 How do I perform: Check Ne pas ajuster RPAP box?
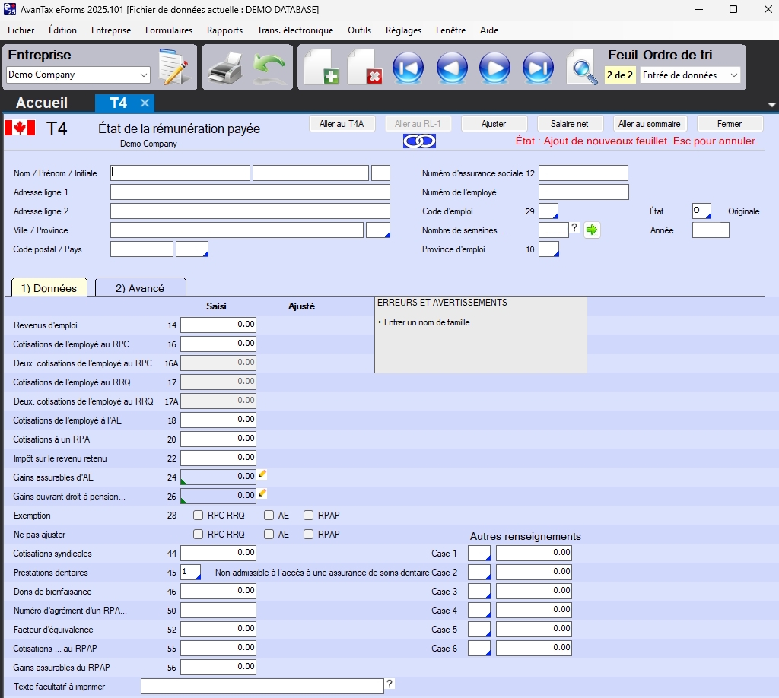(309, 535)
